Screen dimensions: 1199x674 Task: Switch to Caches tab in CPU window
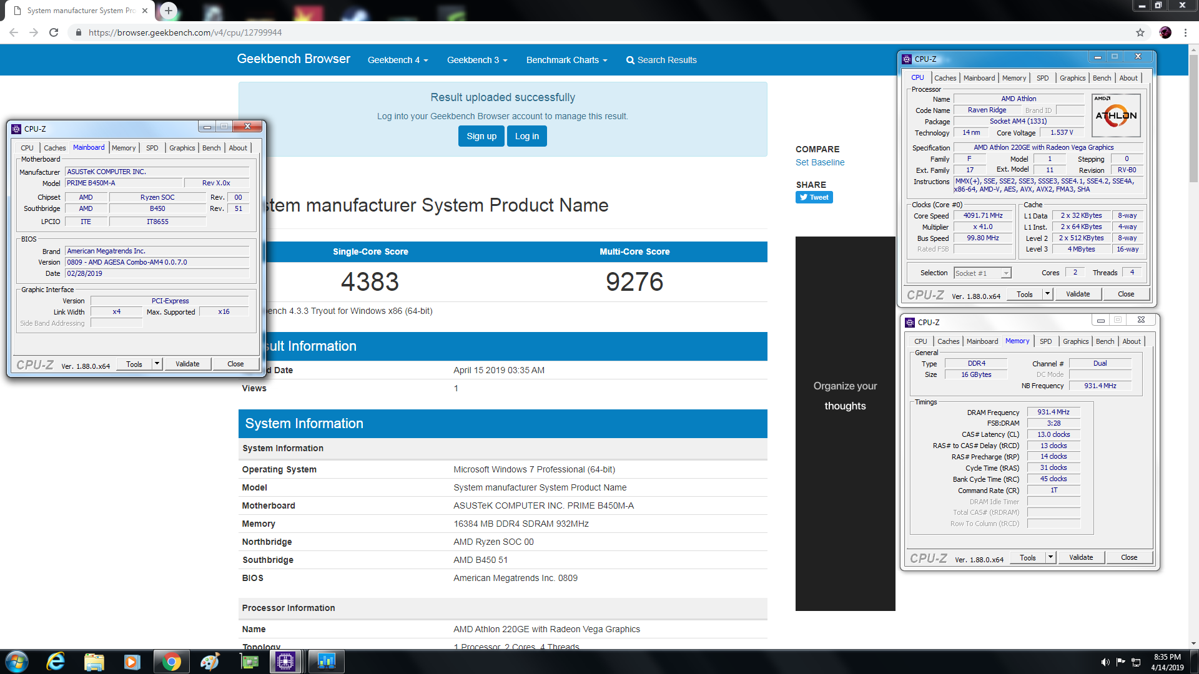click(945, 78)
